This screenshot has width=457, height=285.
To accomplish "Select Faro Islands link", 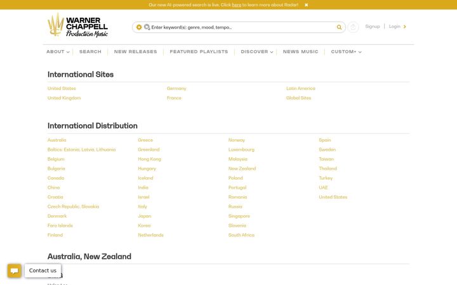I will pyautogui.click(x=60, y=225).
